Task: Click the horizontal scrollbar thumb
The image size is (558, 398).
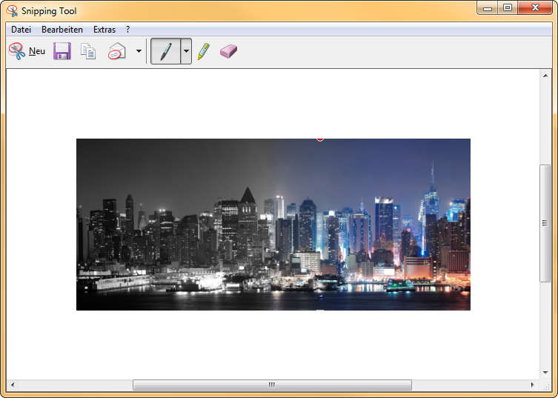Action: coord(272,385)
